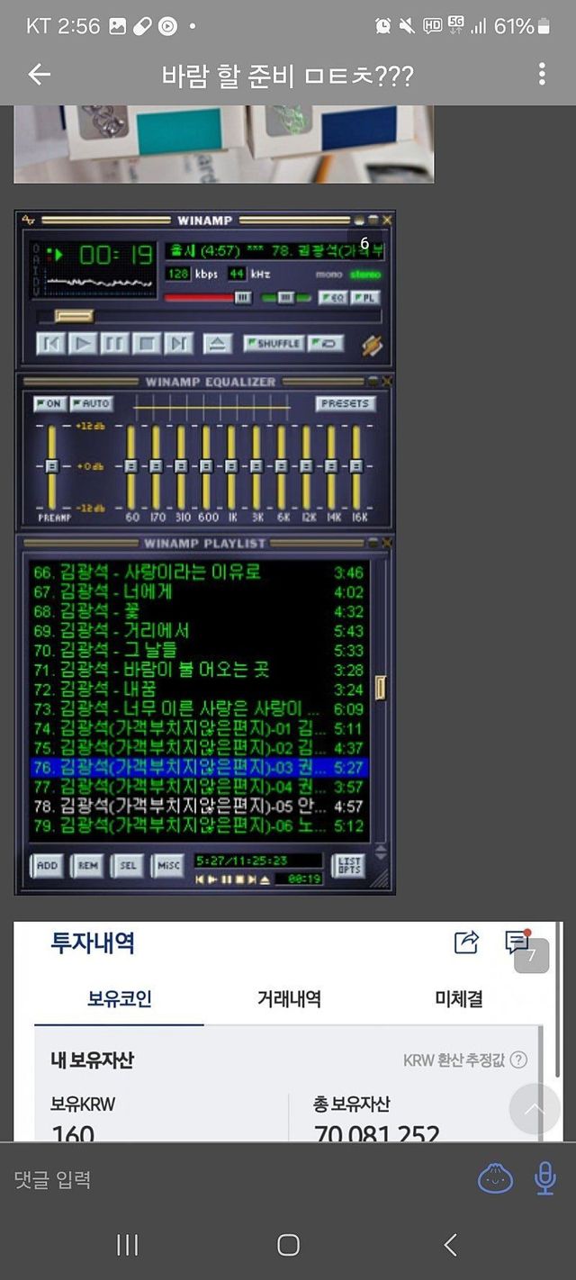Tap the share icon beside 투자내역
Image resolution: width=576 pixels, height=1280 pixels.
click(466, 942)
